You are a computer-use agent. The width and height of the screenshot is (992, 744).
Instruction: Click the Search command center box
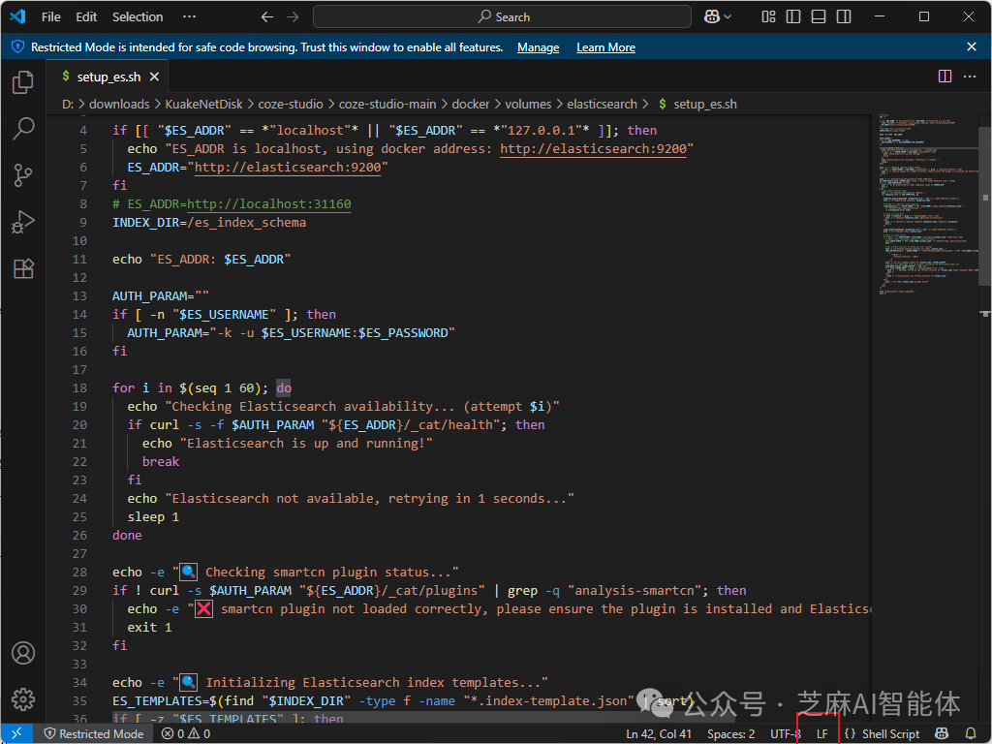coord(502,17)
